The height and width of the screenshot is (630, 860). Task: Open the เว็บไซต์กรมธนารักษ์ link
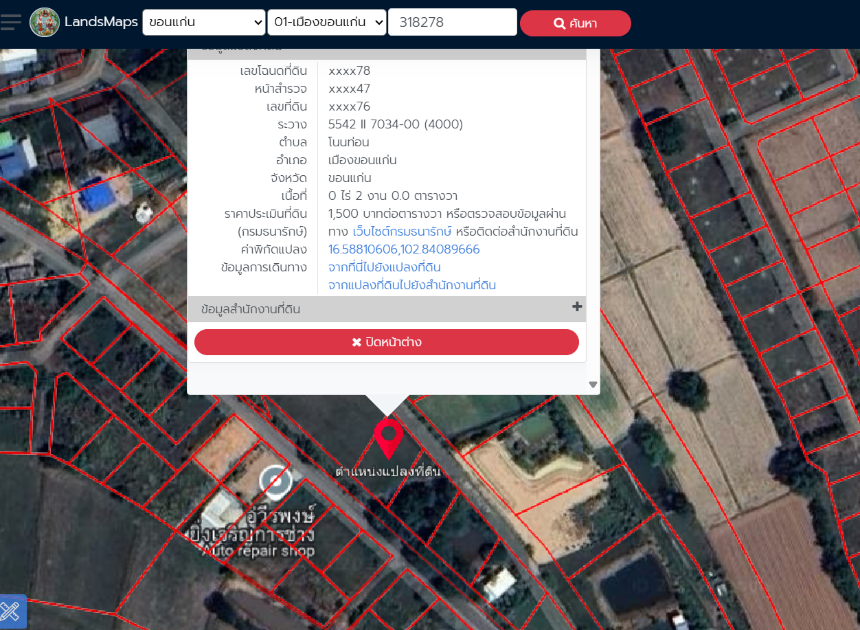[402, 232]
